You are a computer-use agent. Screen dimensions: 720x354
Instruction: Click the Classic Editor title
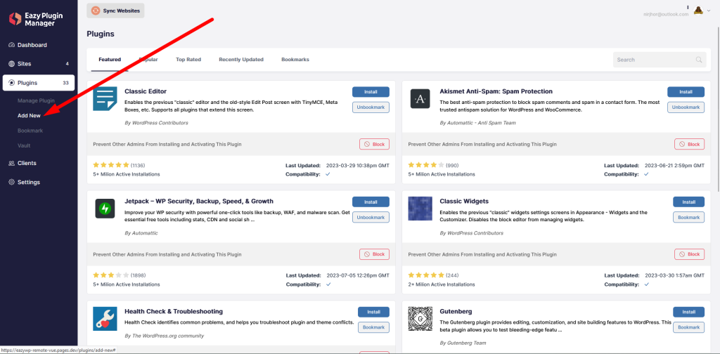click(146, 91)
